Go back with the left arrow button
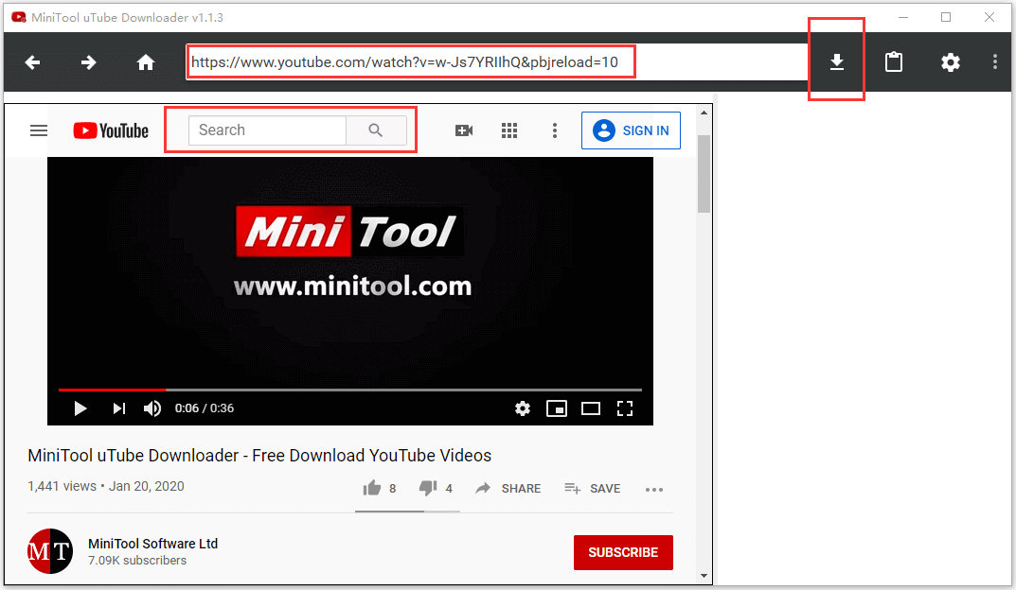Viewport: 1016px width, 590px height. click(32, 62)
